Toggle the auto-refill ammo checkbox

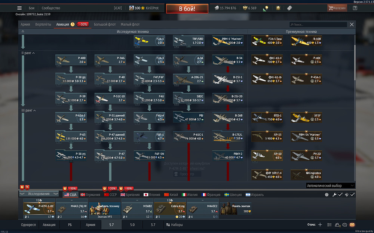tap(352, 195)
